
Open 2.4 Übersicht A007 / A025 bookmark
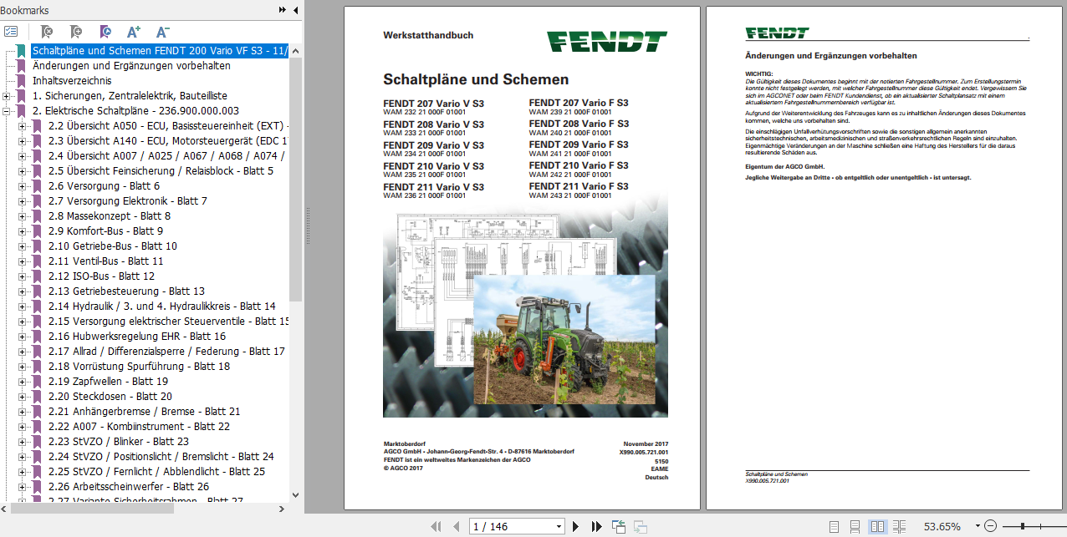click(166, 156)
